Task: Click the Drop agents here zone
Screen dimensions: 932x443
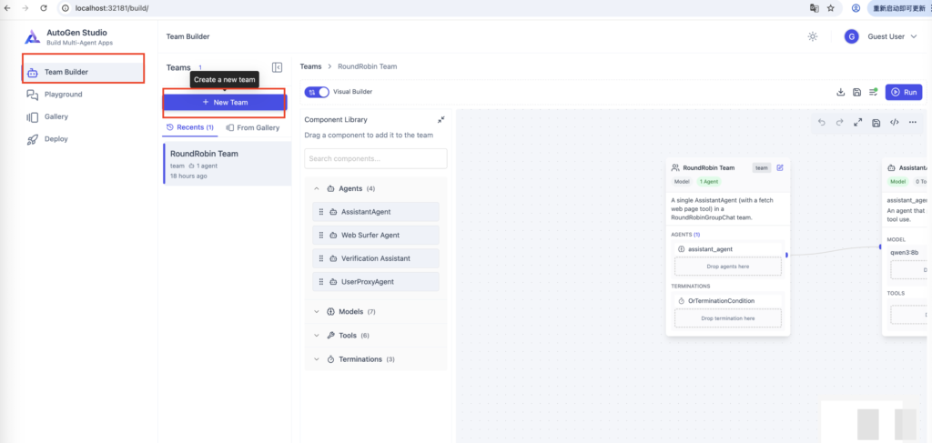Action: tap(728, 267)
